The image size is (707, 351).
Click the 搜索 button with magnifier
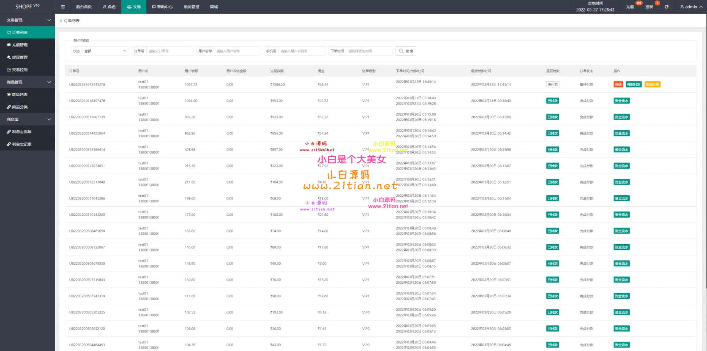point(406,51)
